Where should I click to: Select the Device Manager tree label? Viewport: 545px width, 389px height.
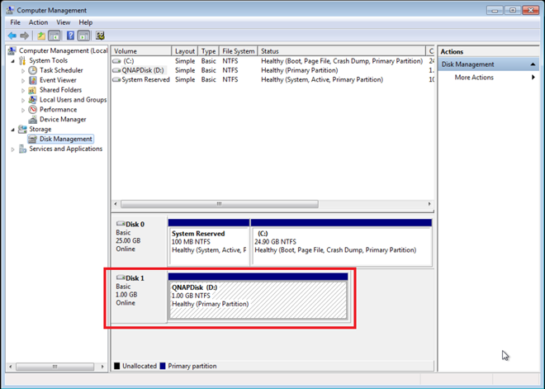pos(63,120)
